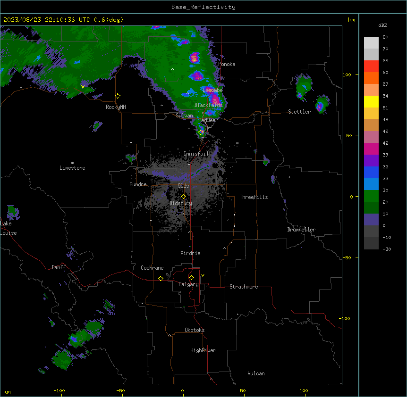407x397 pixels.
Task: Click the 2023/08/23 22:10:36 UTC timestamp
Action: [46, 20]
